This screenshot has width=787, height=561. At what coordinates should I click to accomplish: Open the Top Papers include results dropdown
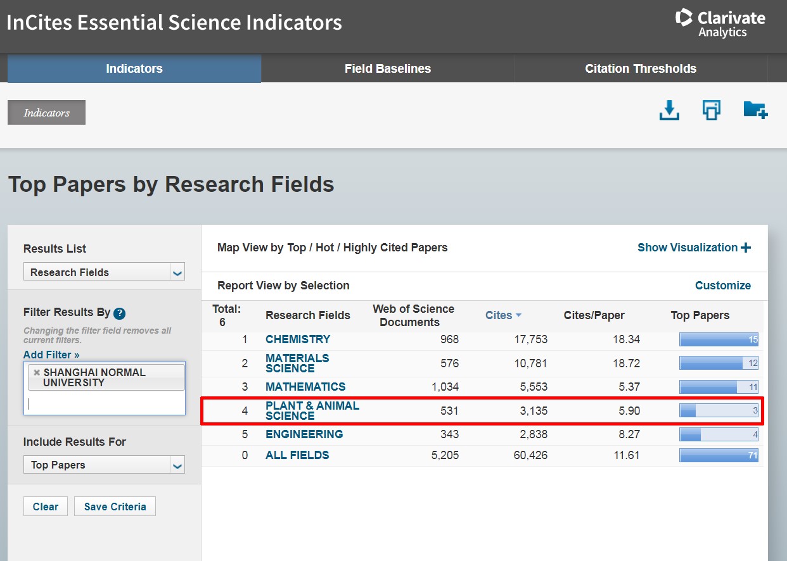pos(177,465)
